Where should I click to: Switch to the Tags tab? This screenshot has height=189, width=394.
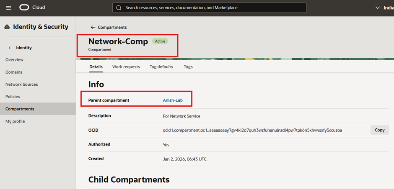188,67
